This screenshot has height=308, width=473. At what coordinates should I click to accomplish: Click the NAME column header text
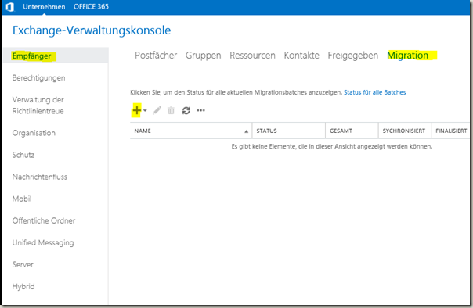click(x=143, y=131)
